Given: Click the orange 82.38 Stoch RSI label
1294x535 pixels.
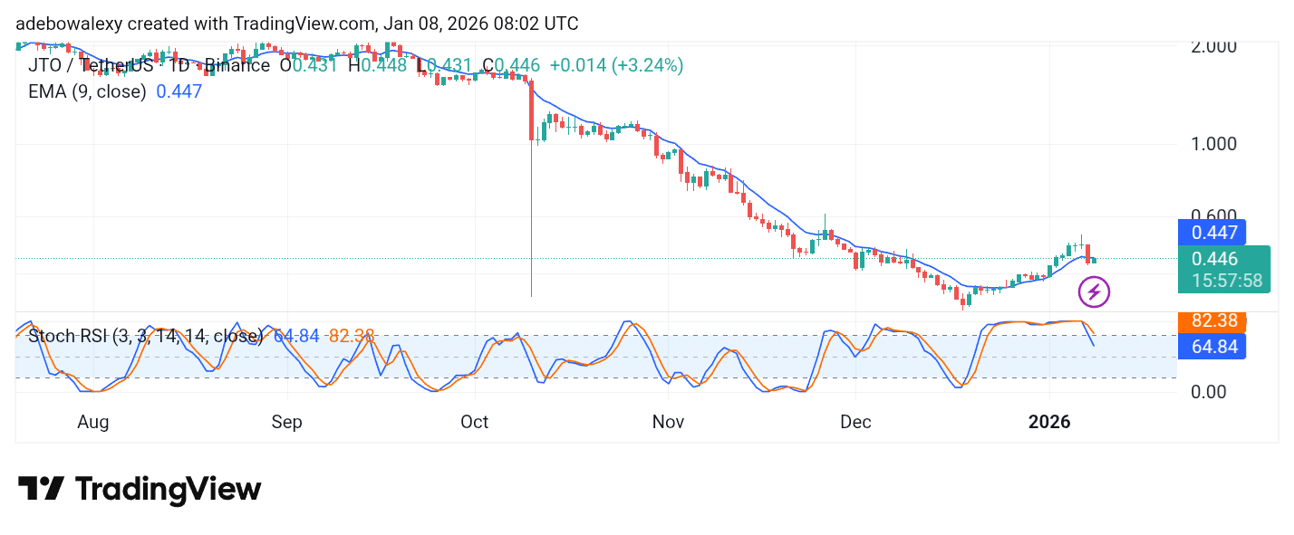Looking at the screenshot, I should (x=1212, y=320).
